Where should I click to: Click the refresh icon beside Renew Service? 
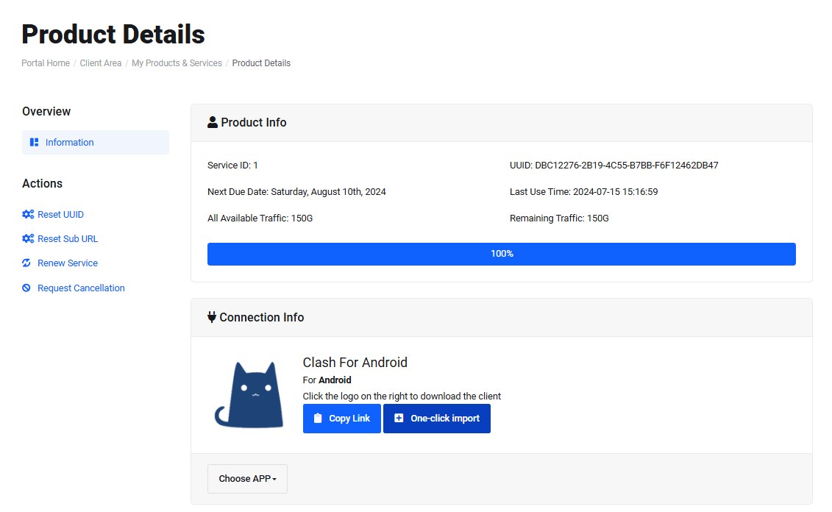27,263
